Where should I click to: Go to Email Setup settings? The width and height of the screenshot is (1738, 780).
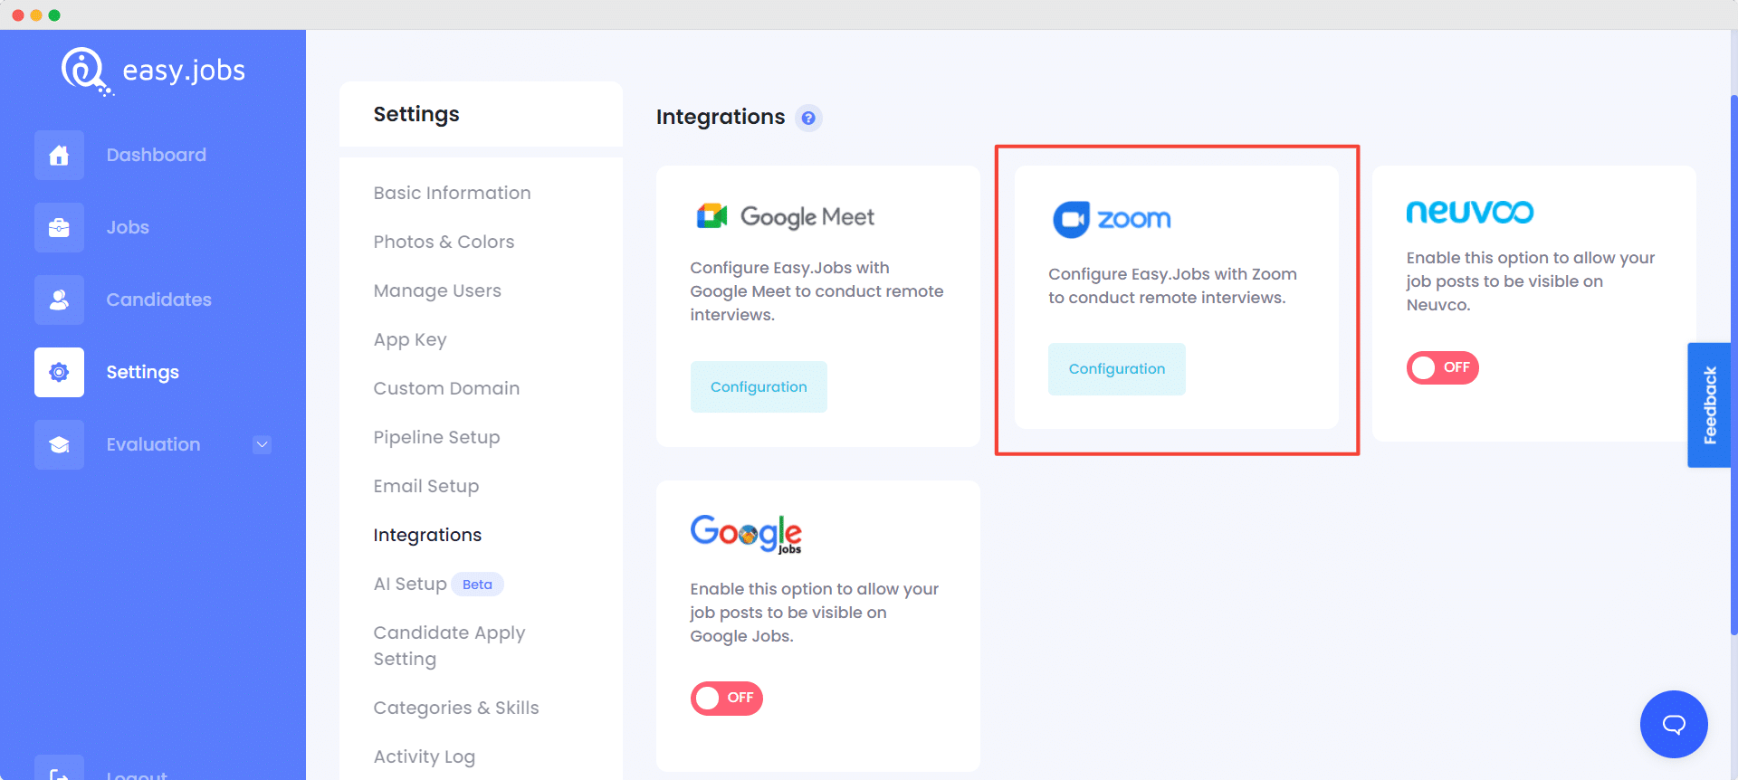426,486
